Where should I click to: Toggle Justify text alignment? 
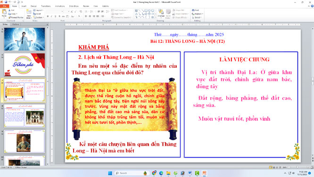pos(98,16)
